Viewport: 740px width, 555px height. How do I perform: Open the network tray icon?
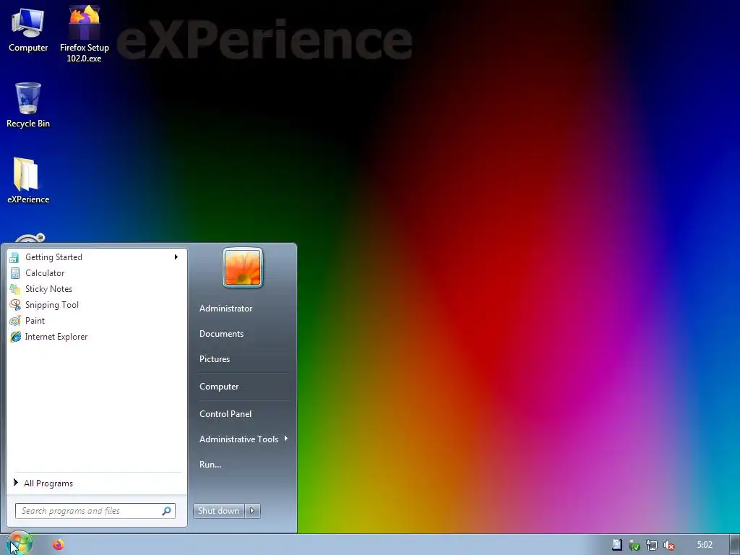tap(651, 545)
